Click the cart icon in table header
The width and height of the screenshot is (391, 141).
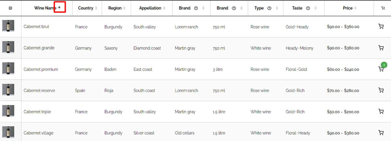(383, 8)
